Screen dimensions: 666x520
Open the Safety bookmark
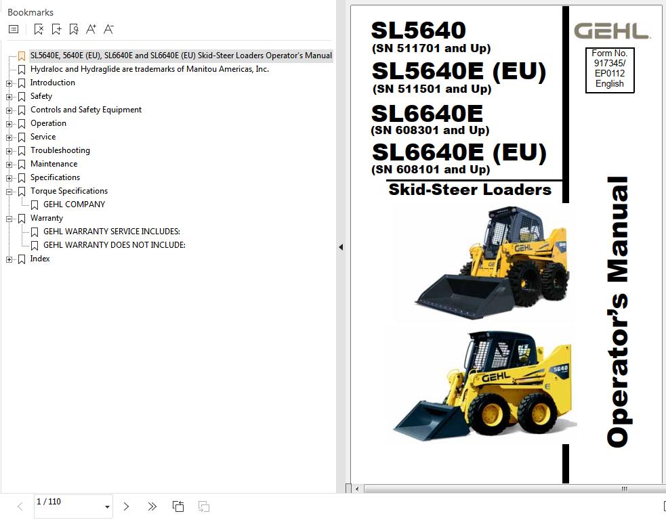pos(41,96)
